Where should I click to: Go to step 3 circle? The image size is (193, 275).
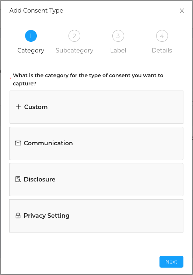pyautogui.click(x=118, y=36)
